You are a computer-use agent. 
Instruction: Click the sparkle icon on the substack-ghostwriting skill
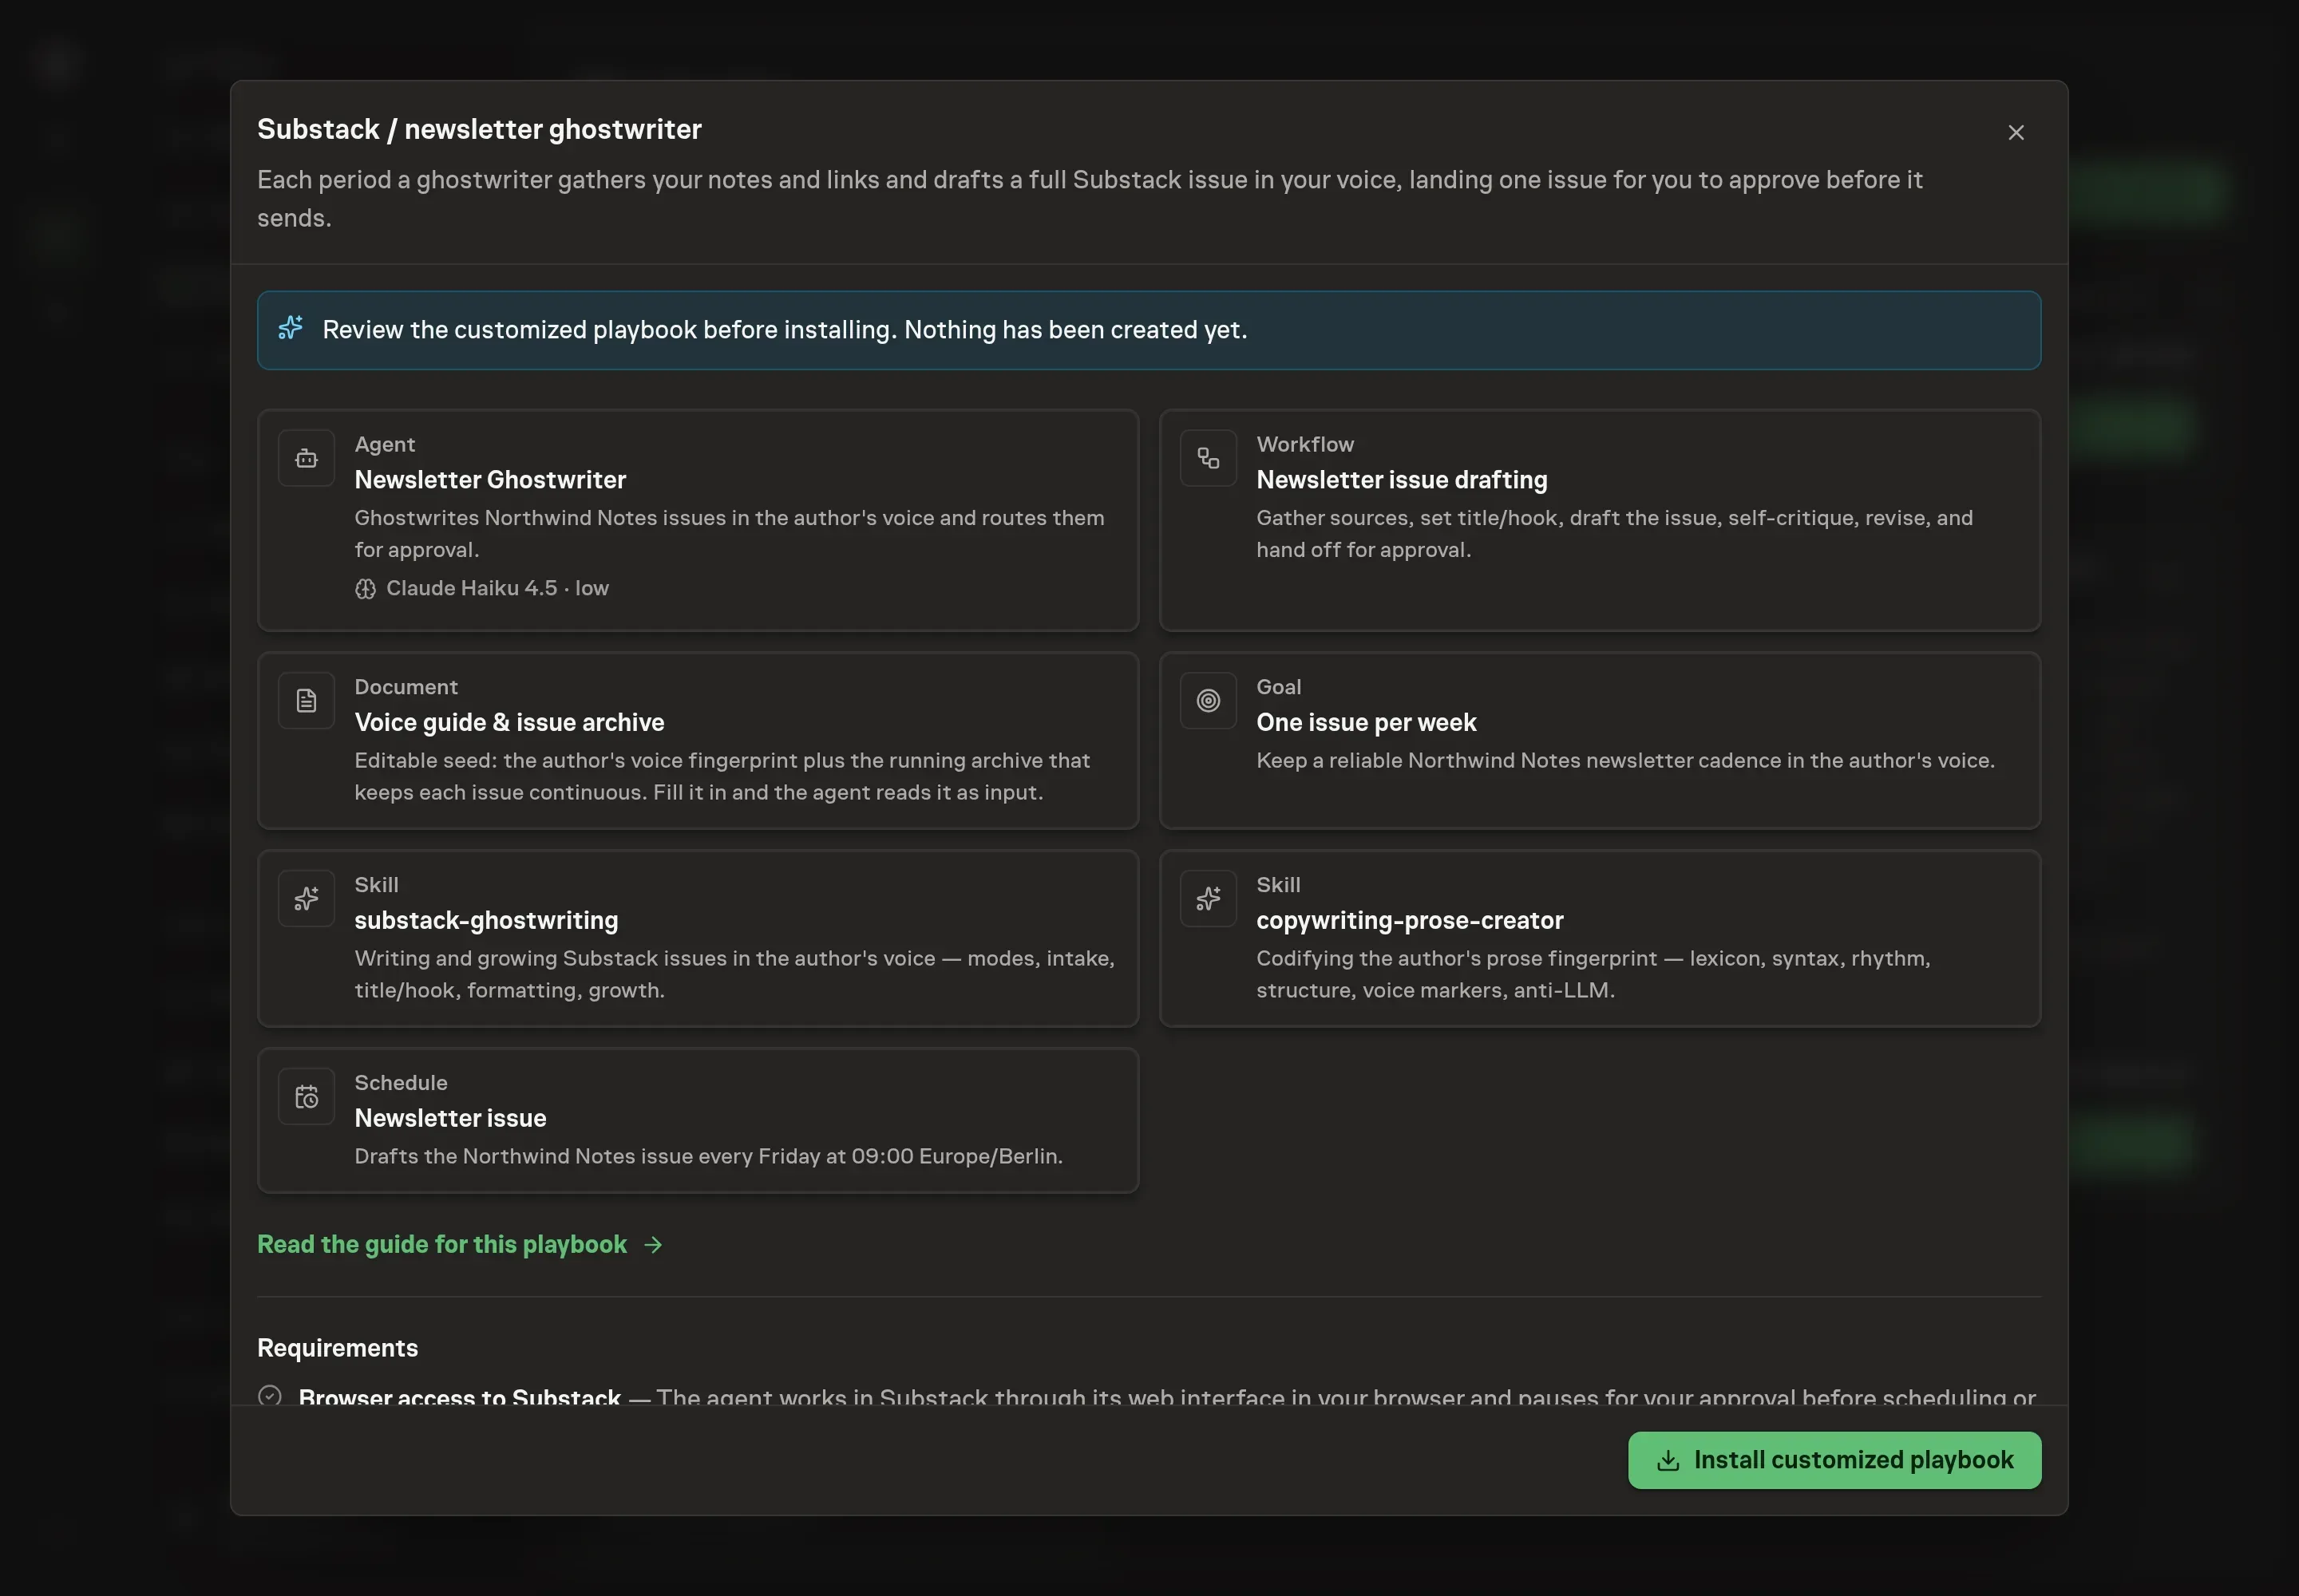coord(306,899)
